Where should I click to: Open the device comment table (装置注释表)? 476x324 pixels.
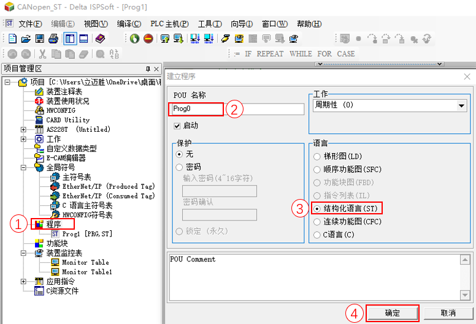64,91
